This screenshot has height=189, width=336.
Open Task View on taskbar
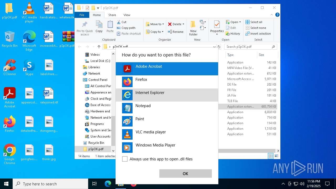(94, 184)
